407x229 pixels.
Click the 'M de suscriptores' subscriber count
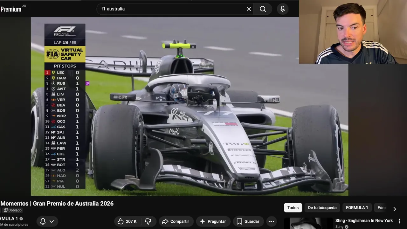coord(14,225)
